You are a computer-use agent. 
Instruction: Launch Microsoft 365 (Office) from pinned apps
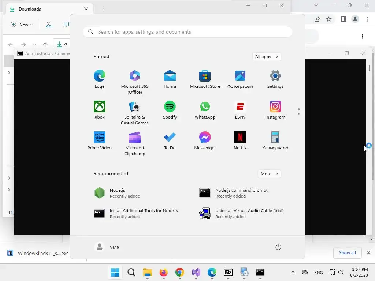(x=135, y=82)
